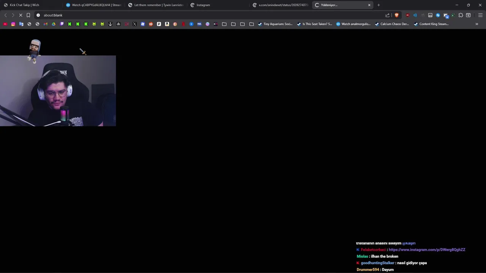486x273 pixels.
Task: Bookmark this page with the bookmark icon
Action: click(x=28, y=15)
